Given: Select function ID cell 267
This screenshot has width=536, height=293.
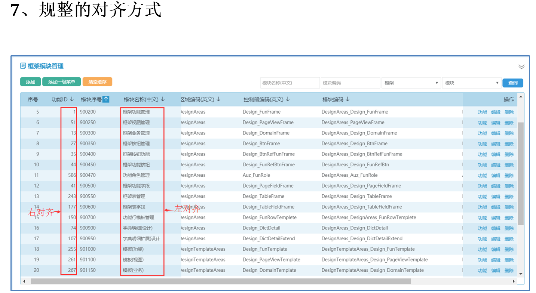Looking at the screenshot, I should point(72,270).
